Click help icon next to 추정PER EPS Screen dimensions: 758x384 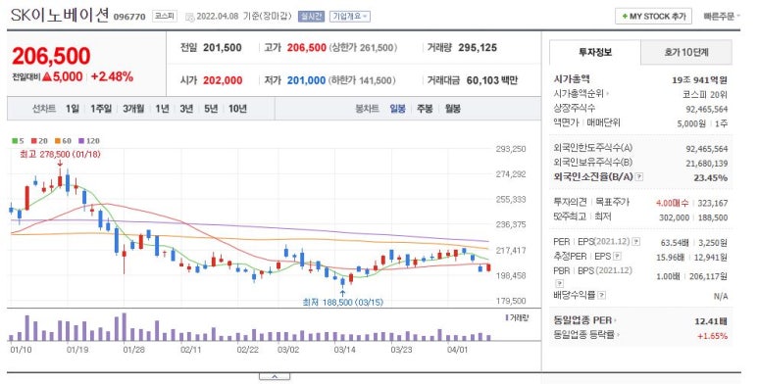pyautogui.click(x=617, y=256)
